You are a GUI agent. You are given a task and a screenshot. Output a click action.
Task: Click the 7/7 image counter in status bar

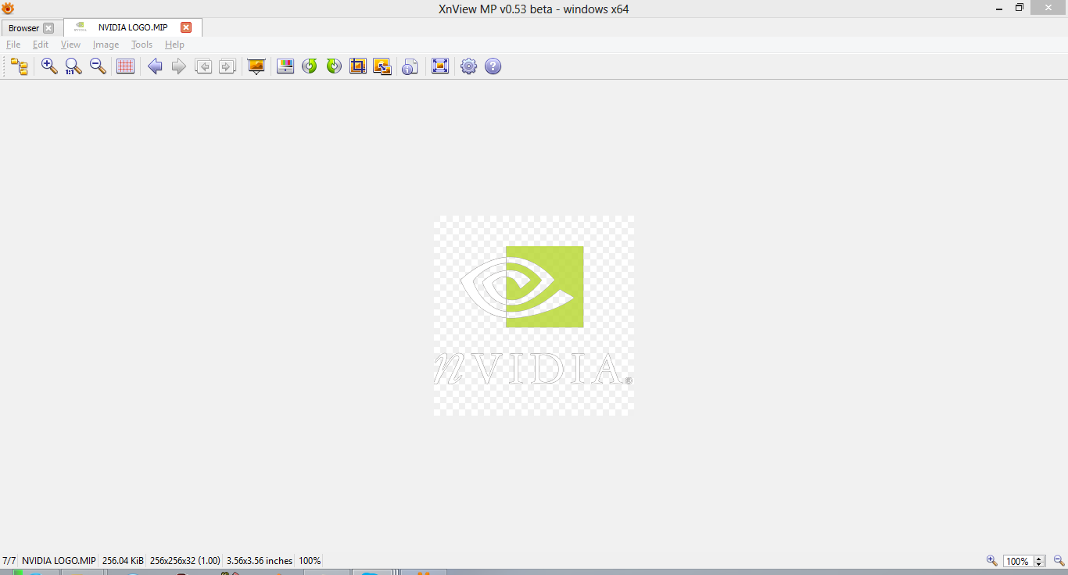[9, 561]
